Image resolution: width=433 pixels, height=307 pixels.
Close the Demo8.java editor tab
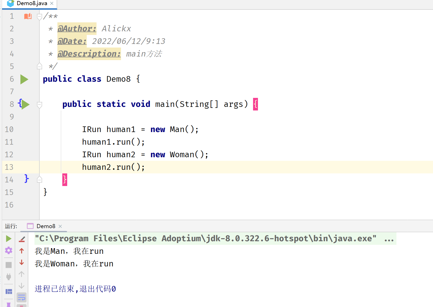tap(52, 3)
